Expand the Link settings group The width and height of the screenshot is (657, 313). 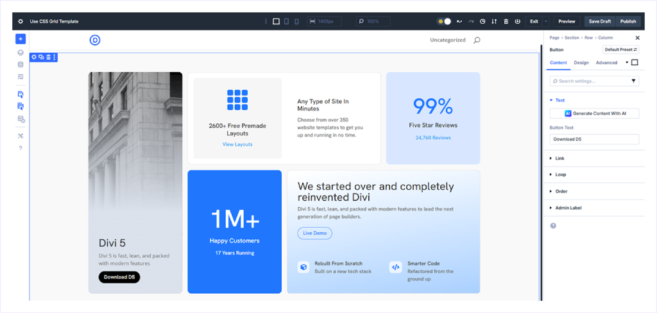(560, 158)
